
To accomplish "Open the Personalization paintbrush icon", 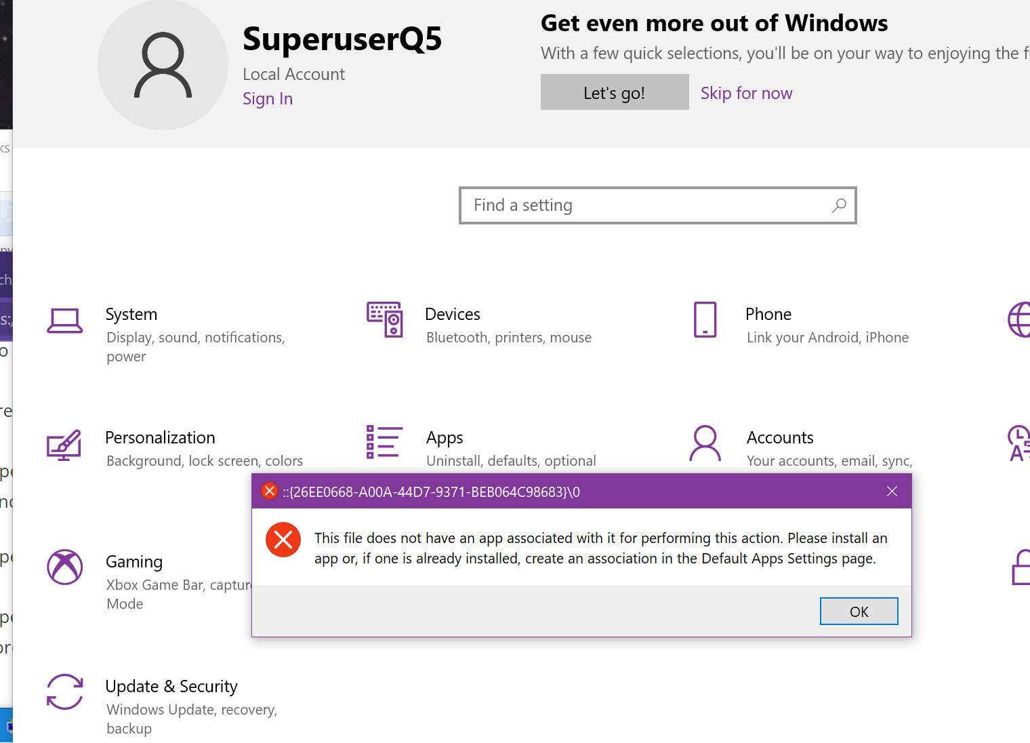I will pyautogui.click(x=64, y=445).
